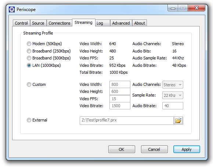Click the custom Video Bitrate field
The image size is (213, 167).
pos(120,106)
